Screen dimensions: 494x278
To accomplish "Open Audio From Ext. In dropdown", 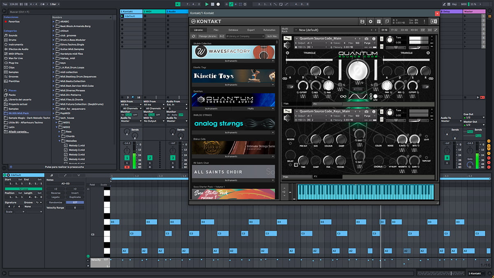I will pyautogui.click(x=177, y=105).
